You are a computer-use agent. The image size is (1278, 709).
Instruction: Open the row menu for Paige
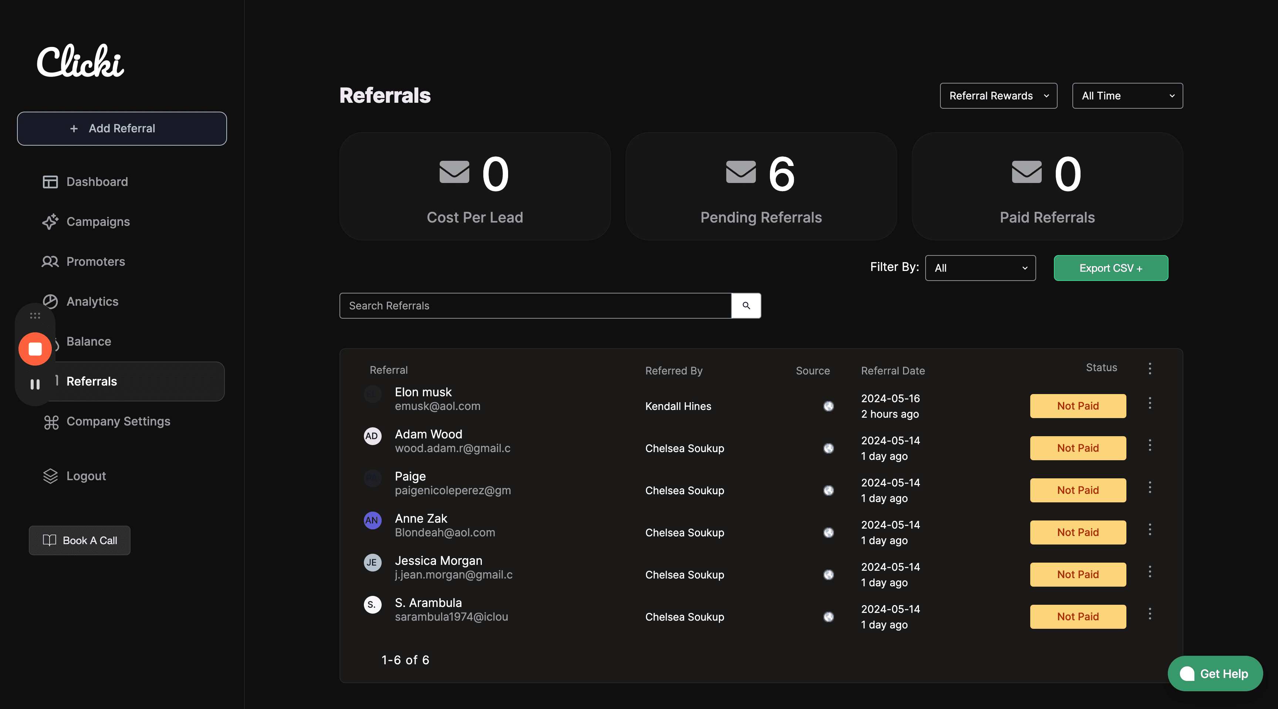1150,487
